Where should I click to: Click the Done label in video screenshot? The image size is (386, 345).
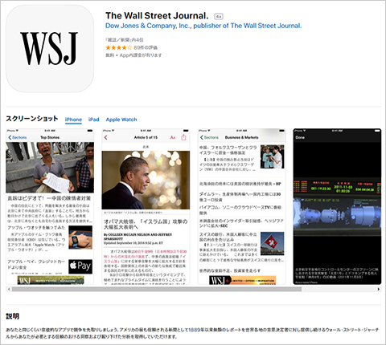[x=300, y=137]
